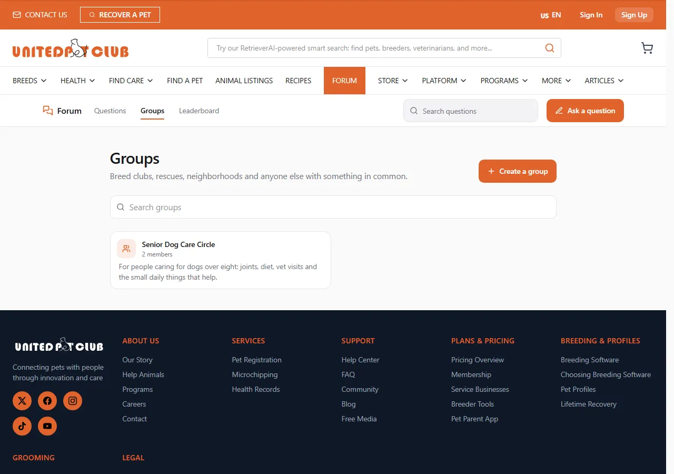
Task: Open the Breeding Software footer link
Action: pyautogui.click(x=590, y=360)
